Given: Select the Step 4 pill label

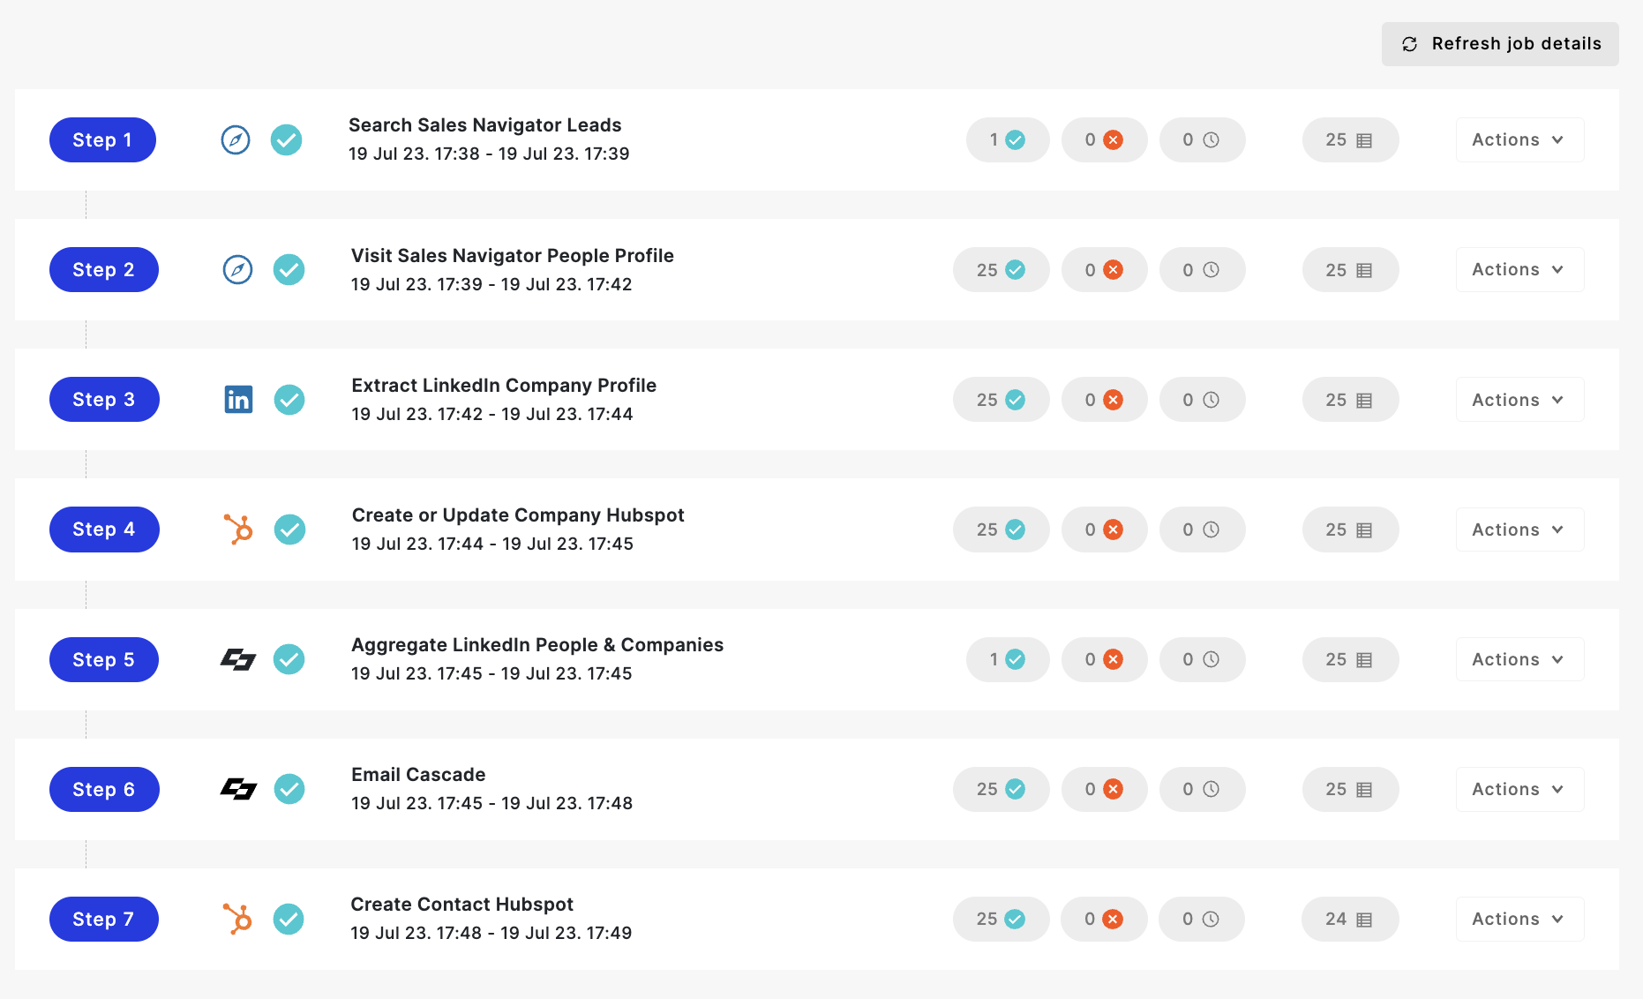Looking at the screenshot, I should click(104, 530).
